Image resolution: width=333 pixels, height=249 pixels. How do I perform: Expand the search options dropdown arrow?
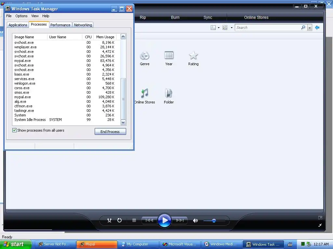[x=310, y=28]
